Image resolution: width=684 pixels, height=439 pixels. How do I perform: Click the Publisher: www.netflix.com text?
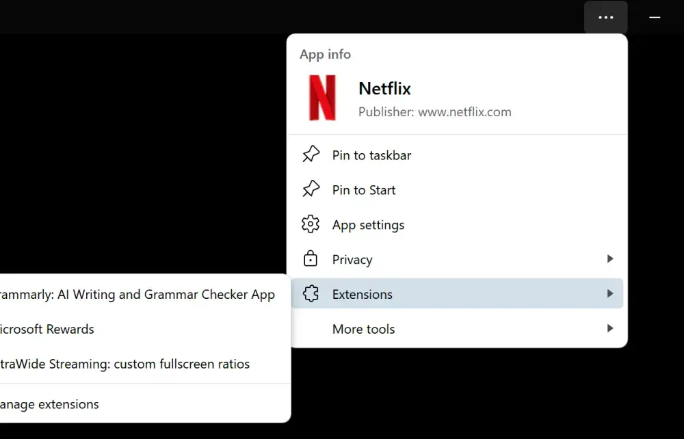click(434, 112)
